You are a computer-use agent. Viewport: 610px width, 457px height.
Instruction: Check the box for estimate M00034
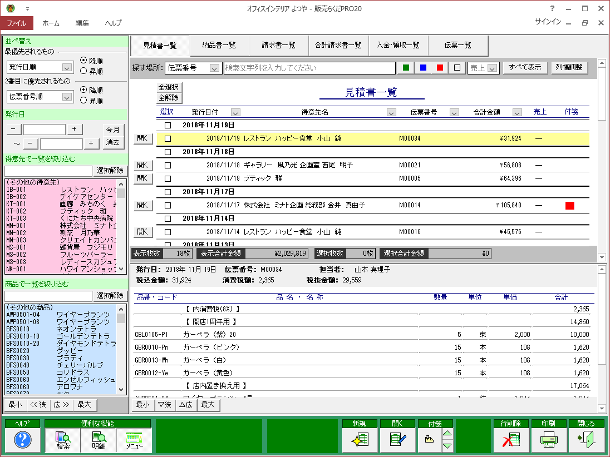click(168, 139)
